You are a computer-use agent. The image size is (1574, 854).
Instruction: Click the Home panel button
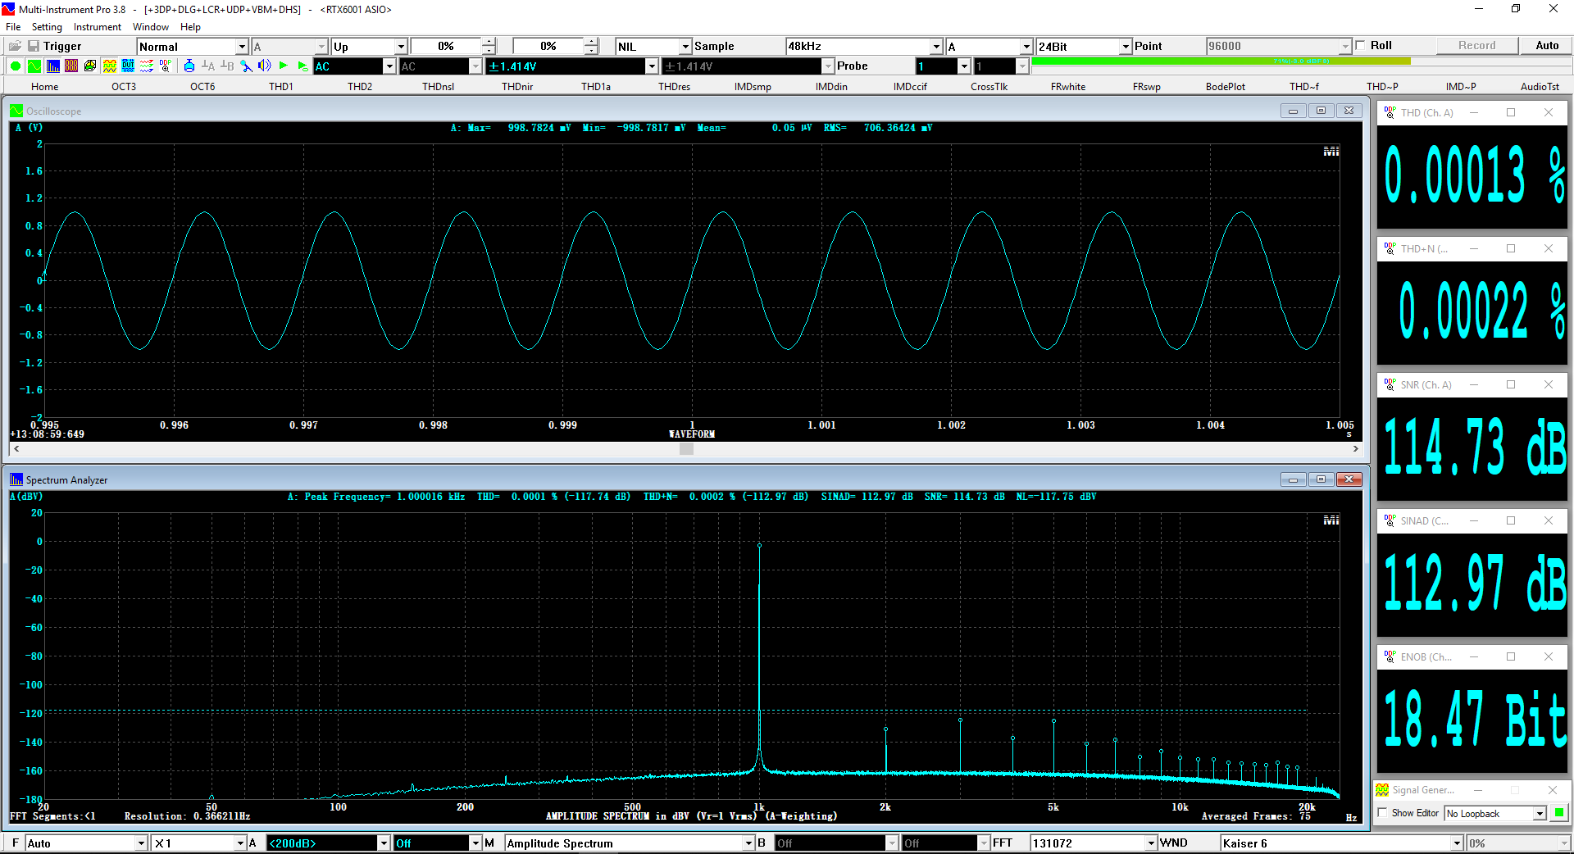pos(44,86)
